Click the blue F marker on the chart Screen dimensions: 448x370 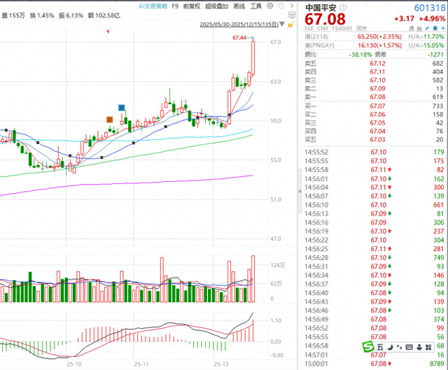(x=121, y=108)
